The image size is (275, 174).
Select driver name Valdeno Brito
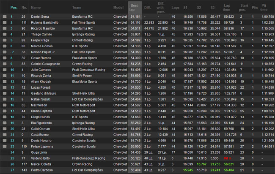pyautogui.click(x=40, y=158)
